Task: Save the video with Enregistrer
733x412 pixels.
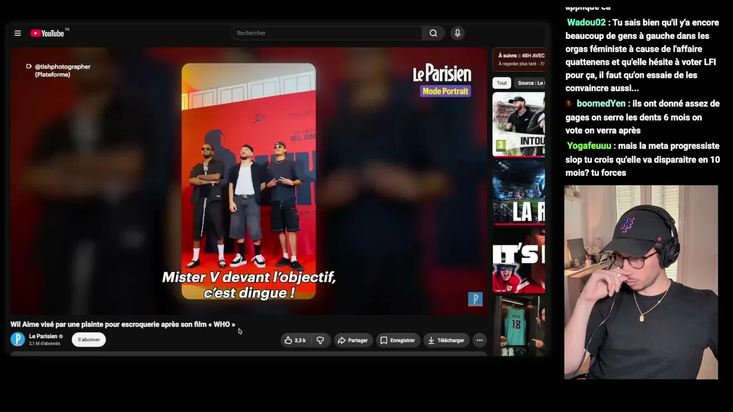Action: (x=397, y=340)
